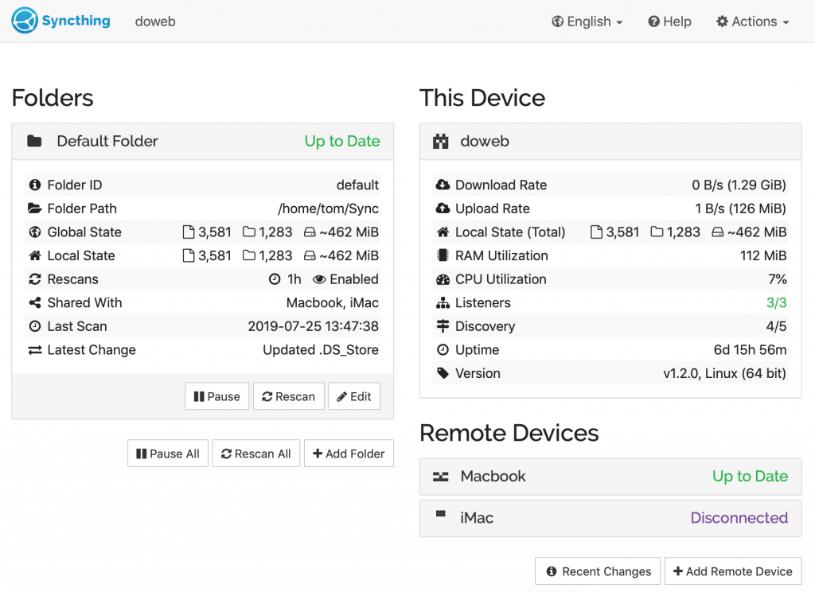Click the doweb device identicon
Screen dimensions: 815x592
tap(441, 141)
